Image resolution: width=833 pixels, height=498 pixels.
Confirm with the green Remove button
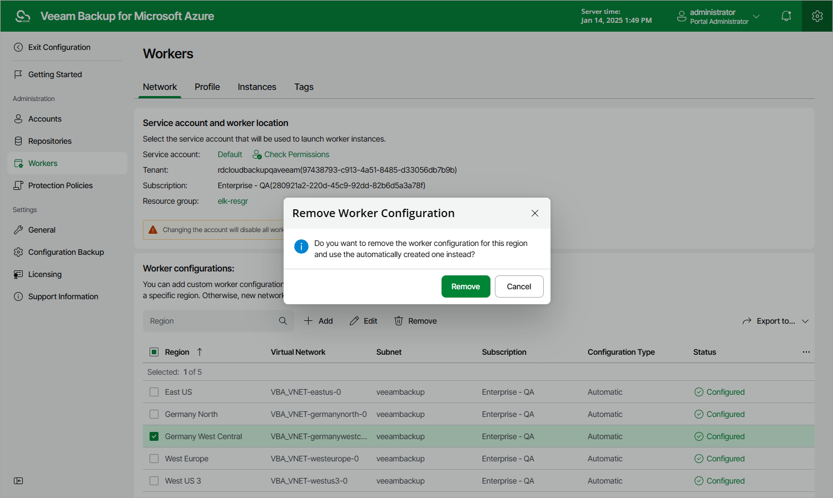(466, 286)
